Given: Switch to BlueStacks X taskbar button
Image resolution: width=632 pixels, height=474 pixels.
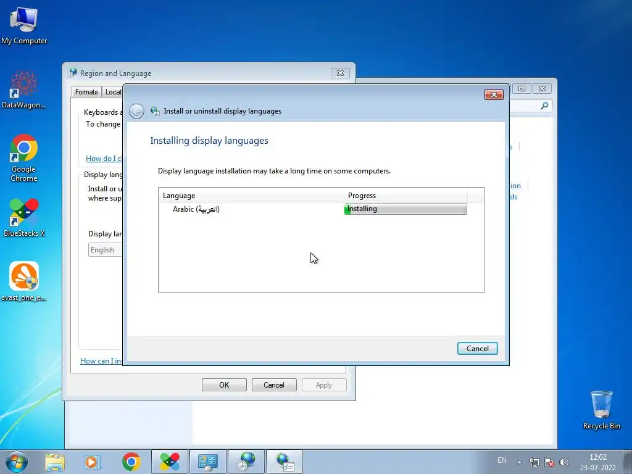Looking at the screenshot, I should click(170, 462).
